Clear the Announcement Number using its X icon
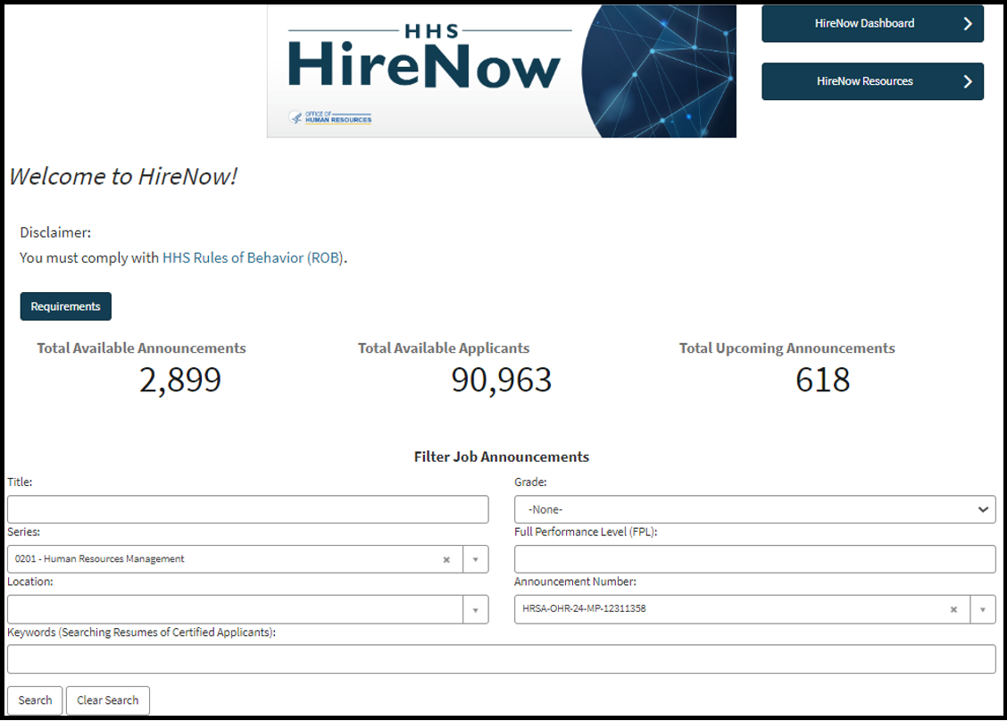 (x=953, y=609)
